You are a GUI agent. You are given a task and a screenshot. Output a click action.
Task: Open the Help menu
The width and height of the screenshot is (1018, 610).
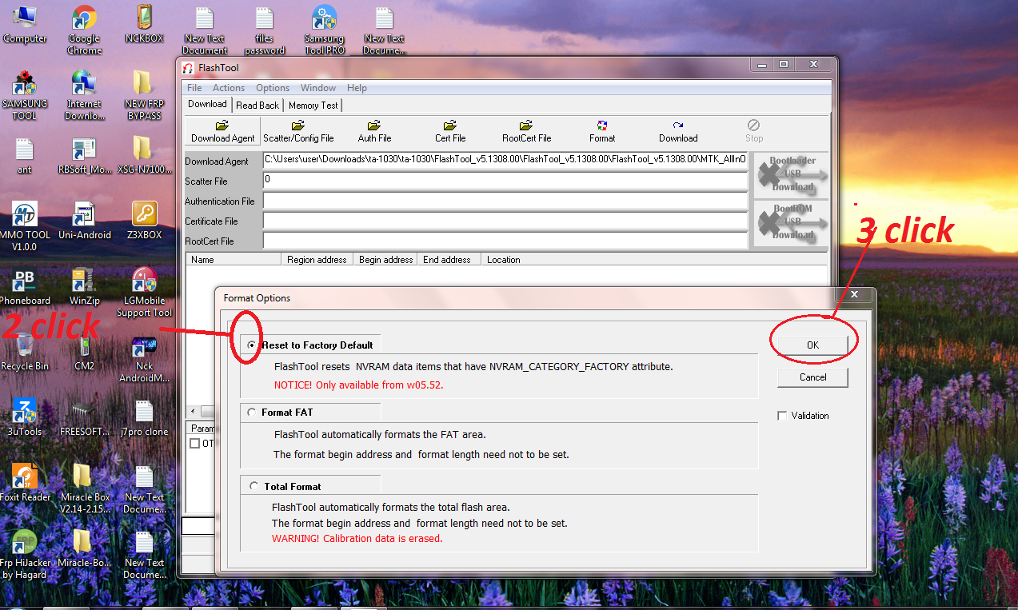tap(357, 88)
